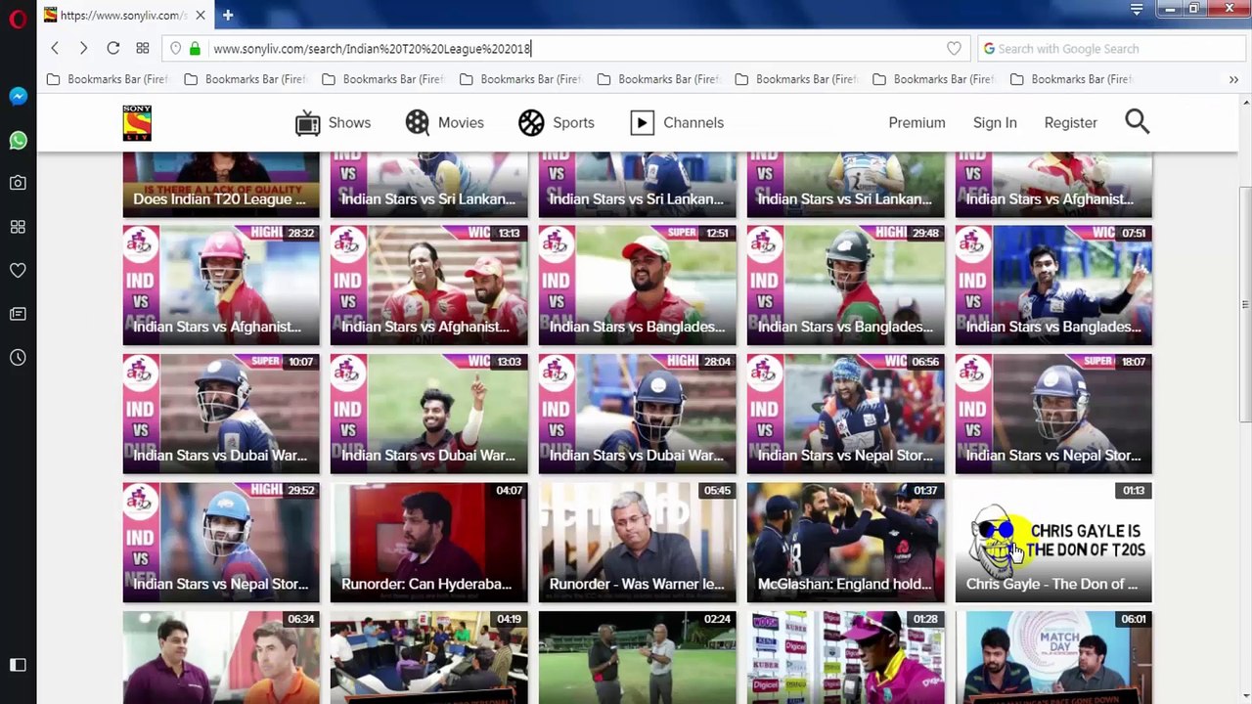Play the 29:52 Indian Stars vs Nepal video
The image size is (1252, 704).
coord(221,543)
